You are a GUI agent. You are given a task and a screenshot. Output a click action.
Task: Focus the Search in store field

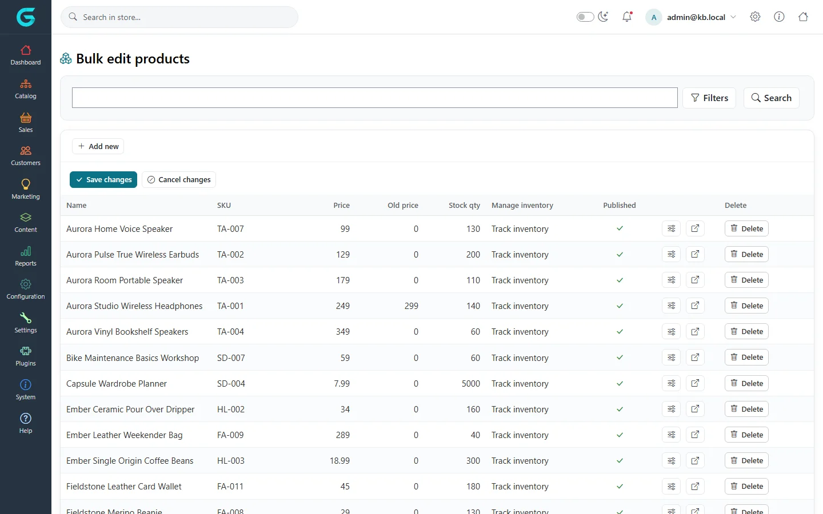click(x=179, y=17)
